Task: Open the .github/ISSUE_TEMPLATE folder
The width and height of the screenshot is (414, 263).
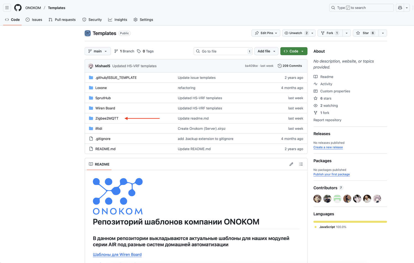Action: [x=116, y=78]
